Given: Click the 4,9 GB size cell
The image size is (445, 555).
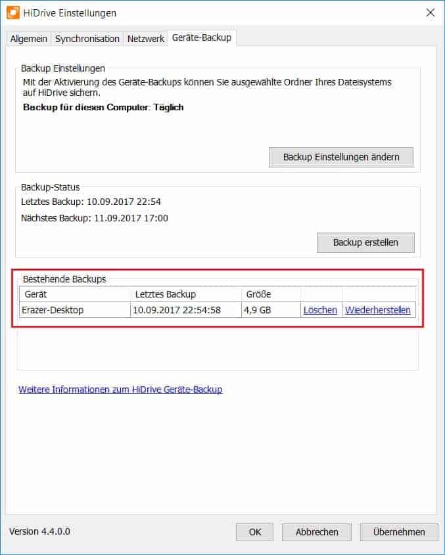Looking at the screenshot, I should coord(271,310).
